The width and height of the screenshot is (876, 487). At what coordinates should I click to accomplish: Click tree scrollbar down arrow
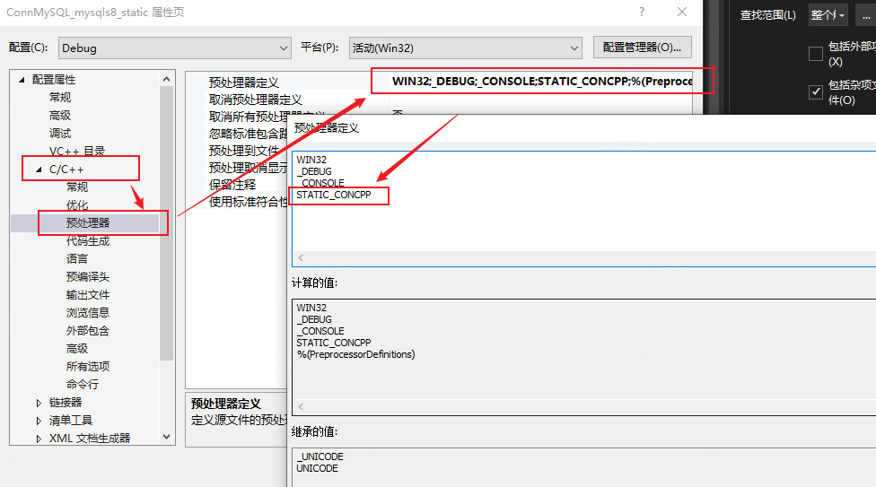166,437
